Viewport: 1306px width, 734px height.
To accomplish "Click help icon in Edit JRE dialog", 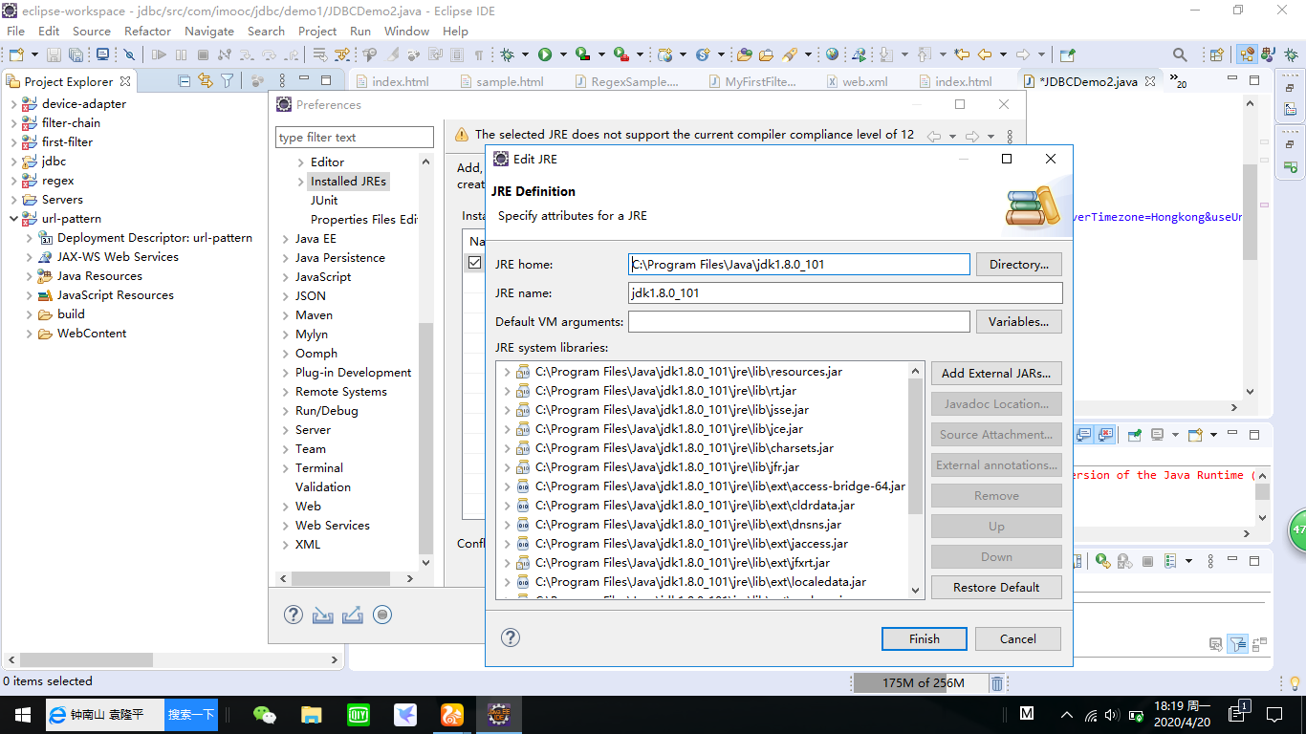I will pyautogui.click(x=511, y=637).
